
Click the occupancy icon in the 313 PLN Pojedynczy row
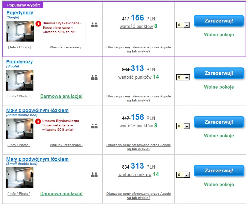click(x=94, y=77)
